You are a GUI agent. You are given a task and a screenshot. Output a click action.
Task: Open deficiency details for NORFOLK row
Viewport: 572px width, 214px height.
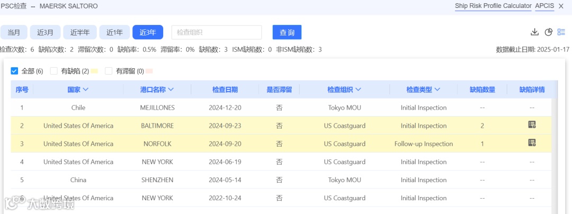[x=532, y=142]
